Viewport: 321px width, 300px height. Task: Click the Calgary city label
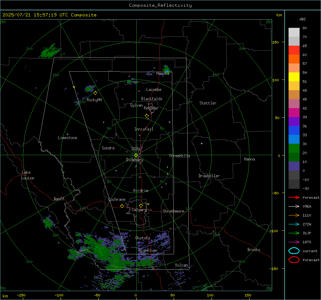point(139,210)
